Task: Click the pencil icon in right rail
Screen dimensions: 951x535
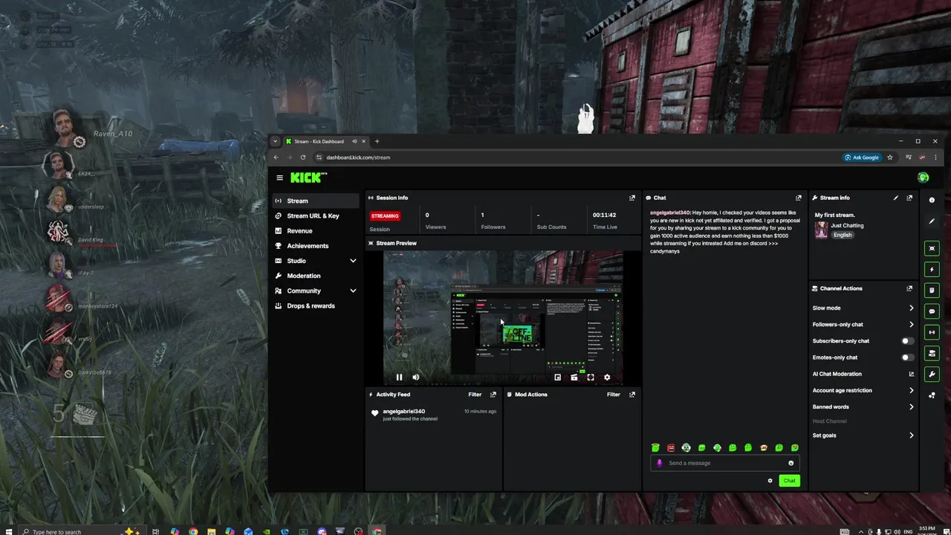Action: click(x=932, y=221)
